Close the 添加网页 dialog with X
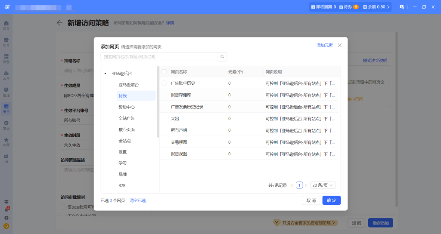 point(339,45)
